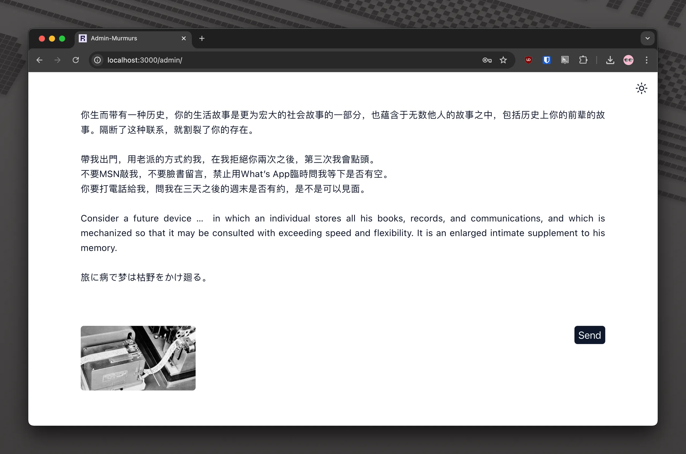
Task: Select the Admin-Murmurs tab
Action: click(x=133, y=39)
